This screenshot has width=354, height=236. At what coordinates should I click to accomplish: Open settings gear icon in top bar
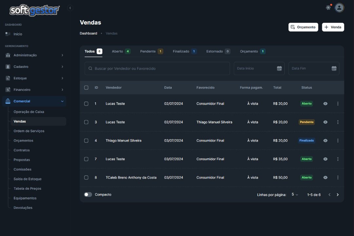pyautogui.click(x=328, y=8)
